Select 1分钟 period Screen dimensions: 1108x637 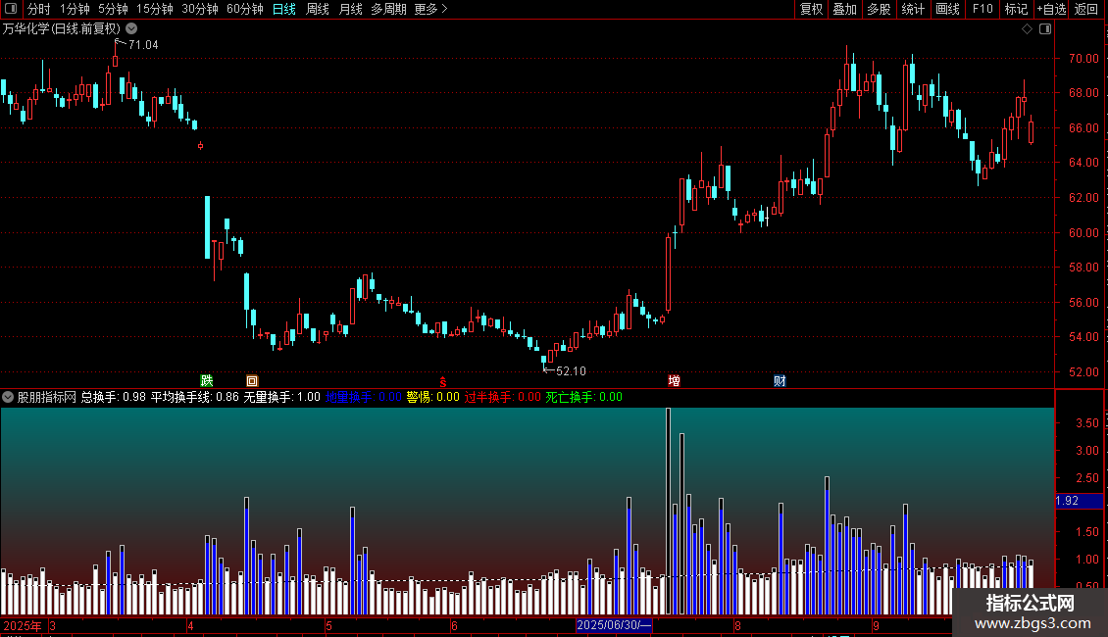[x=75, y=9]
